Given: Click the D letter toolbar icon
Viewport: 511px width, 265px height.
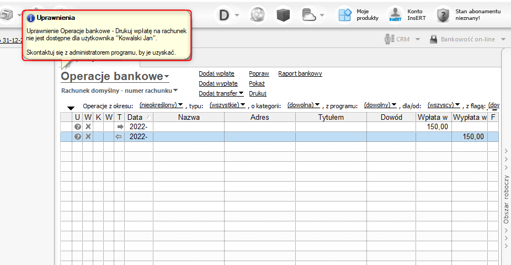Looking at the screenshot, I should click(x=224, y=15).
